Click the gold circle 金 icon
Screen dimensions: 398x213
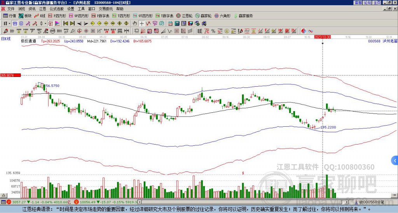coord(227,31)
